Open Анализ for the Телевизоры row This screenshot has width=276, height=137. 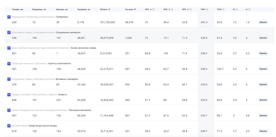[263, 22]
